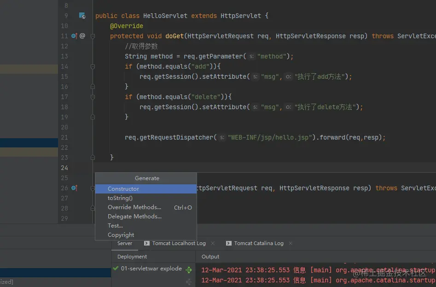Click the fold end marker on line 16
436x287 pixels.
tap(93, 87)
